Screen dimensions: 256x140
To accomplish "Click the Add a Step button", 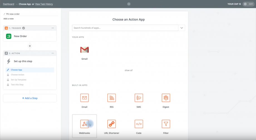I will pyautogui.click(x=30, y=98).
